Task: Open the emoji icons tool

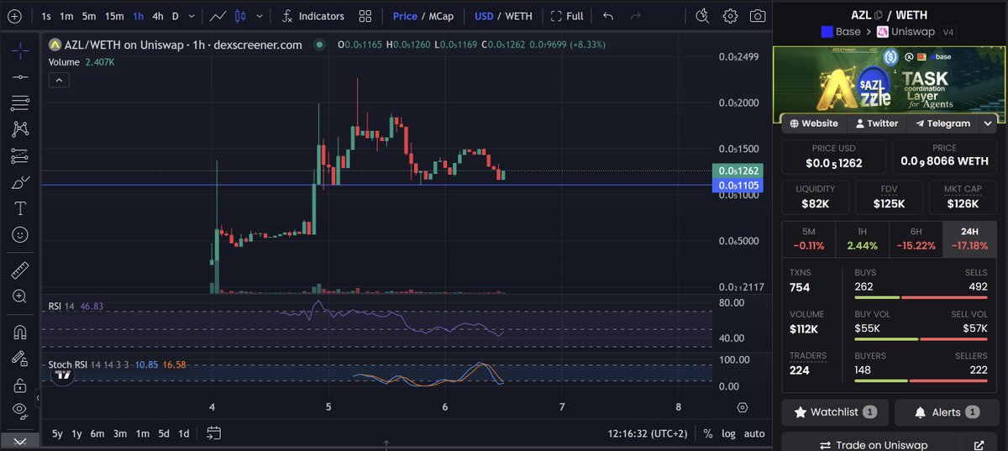Action: pos(20,234)
